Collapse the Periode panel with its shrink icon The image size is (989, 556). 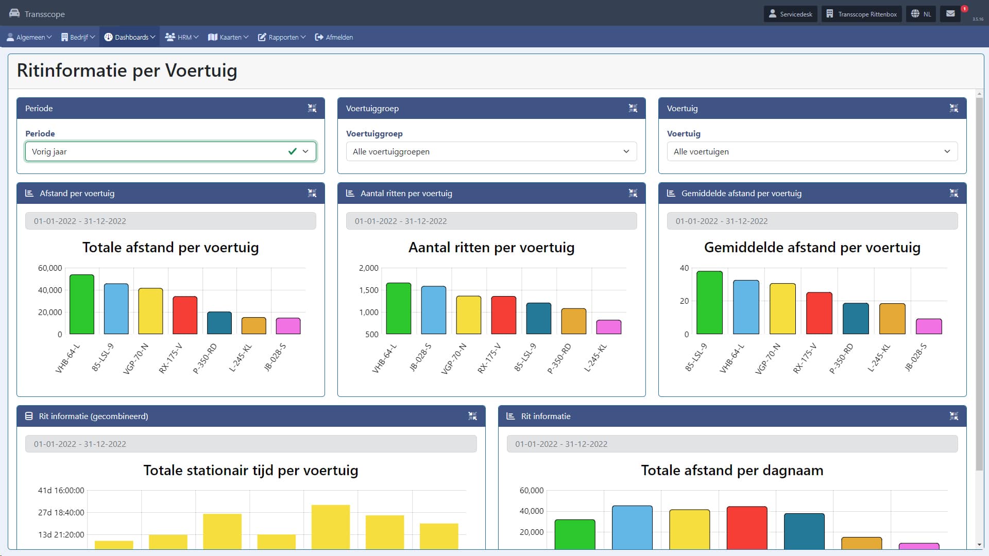pos(312,108)
